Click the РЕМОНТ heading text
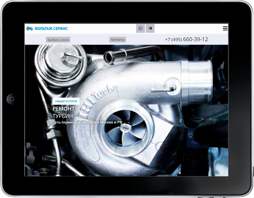254x198 pixels. coord(64,109)
